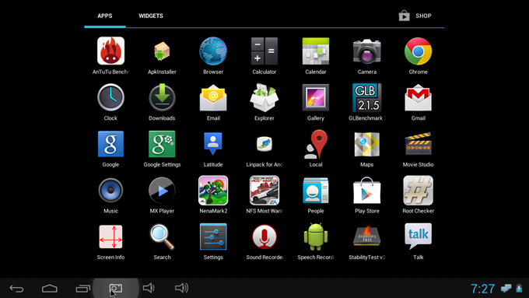Click the 7:27 clock in status bar
This screenshot has width=529, height=298.
point(483,289)
